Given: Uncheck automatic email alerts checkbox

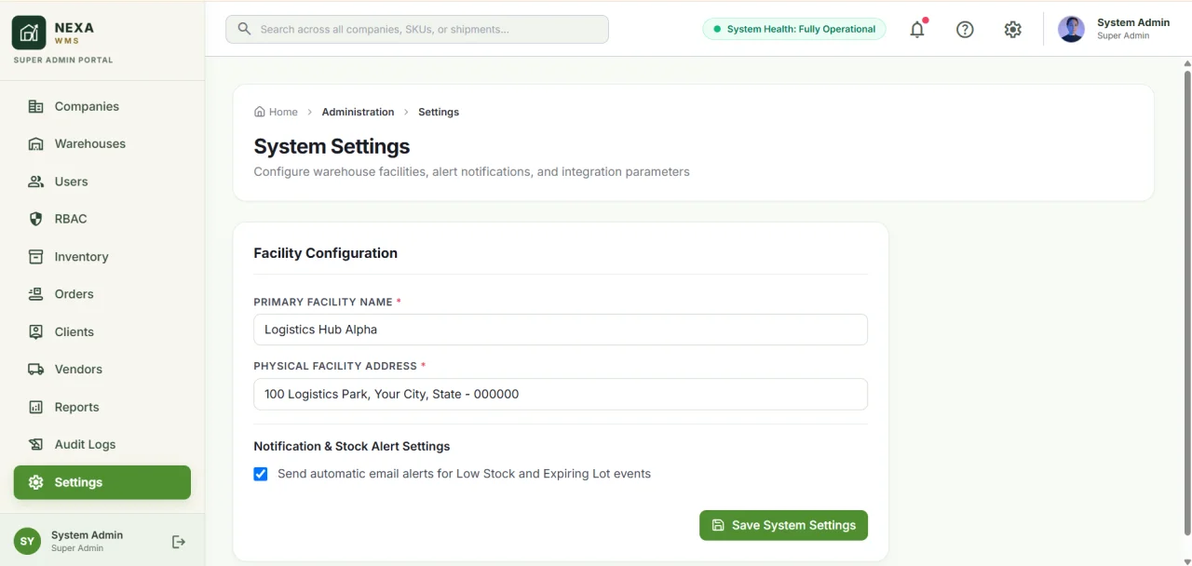Looking at the screenshot, I should tap(261, 474).
